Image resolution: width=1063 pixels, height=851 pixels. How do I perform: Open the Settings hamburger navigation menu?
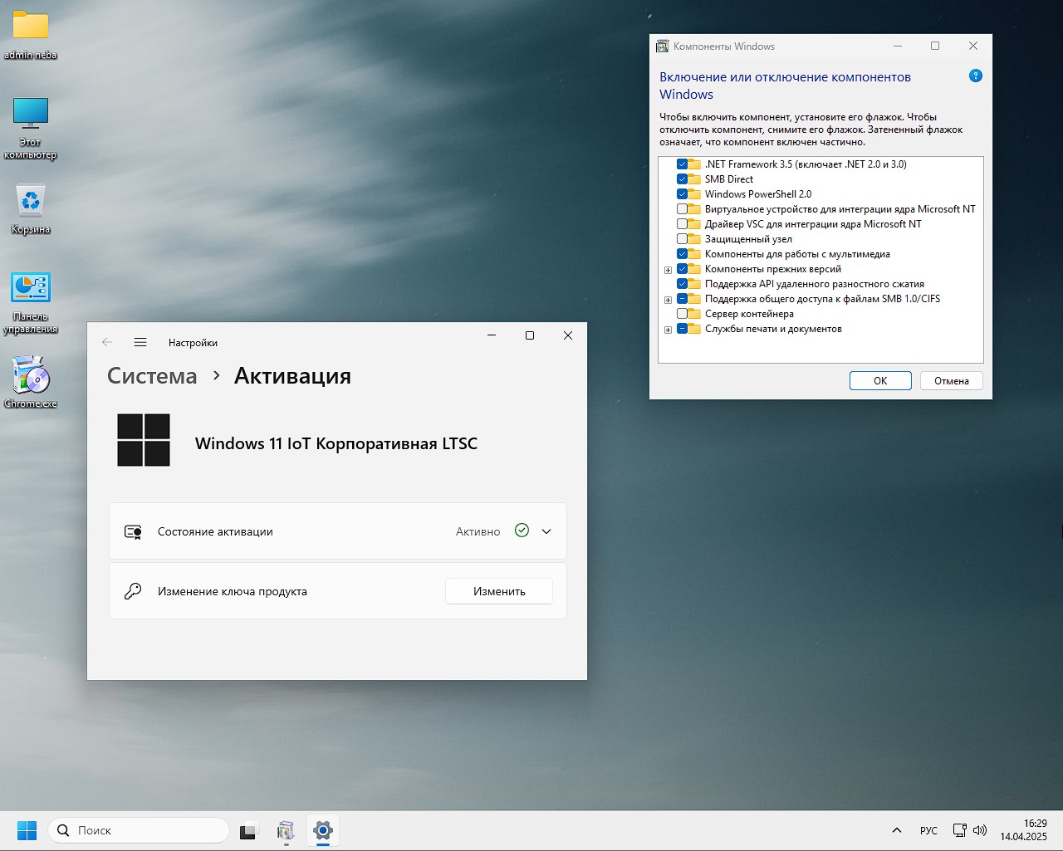point(140,342)
